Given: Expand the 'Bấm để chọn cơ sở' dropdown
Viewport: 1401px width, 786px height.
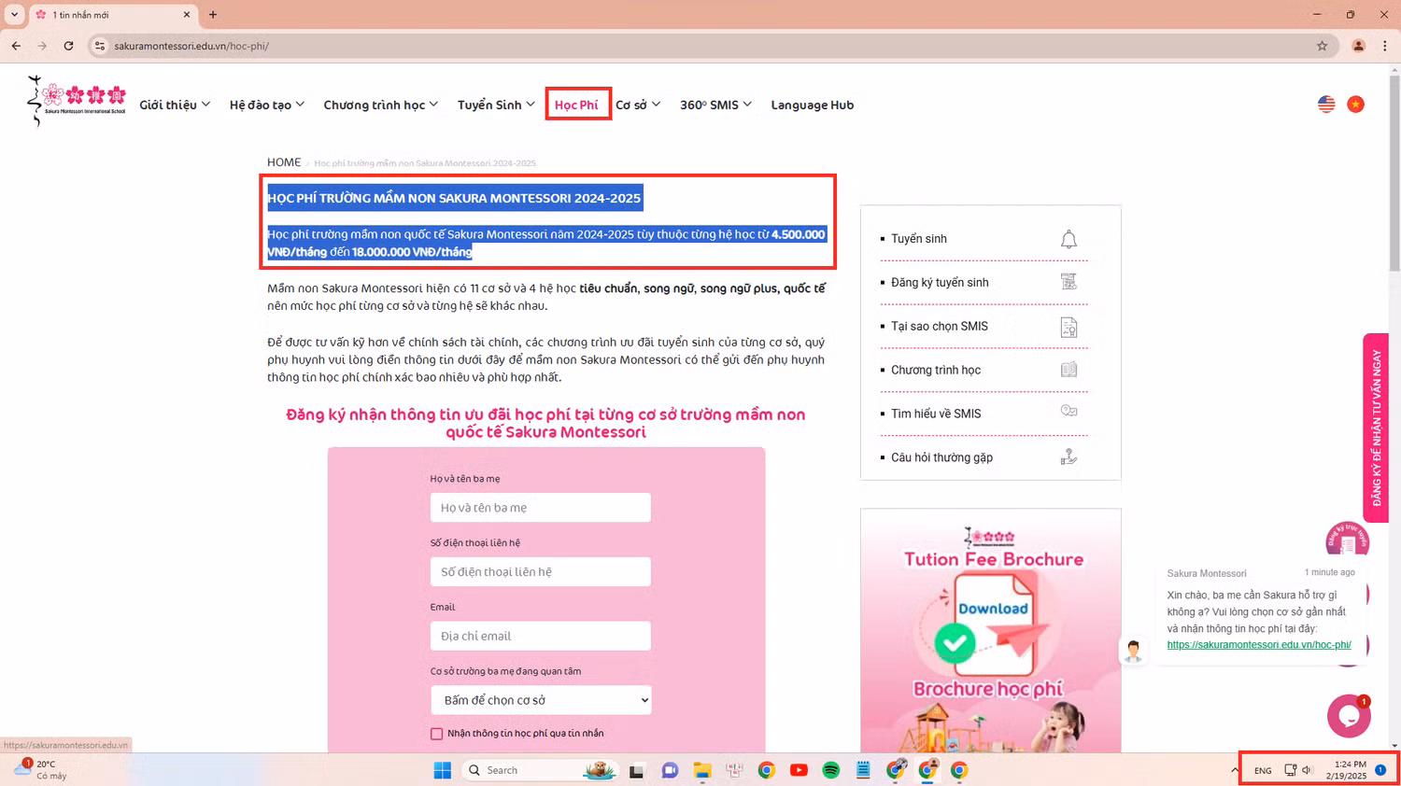Looking at the screenshot, I should point(541,700).
